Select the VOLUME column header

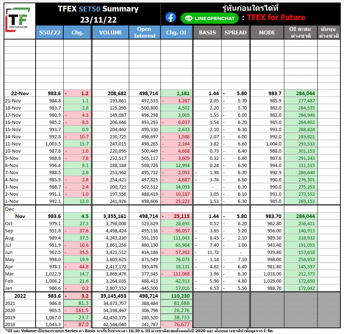point(110,32)
